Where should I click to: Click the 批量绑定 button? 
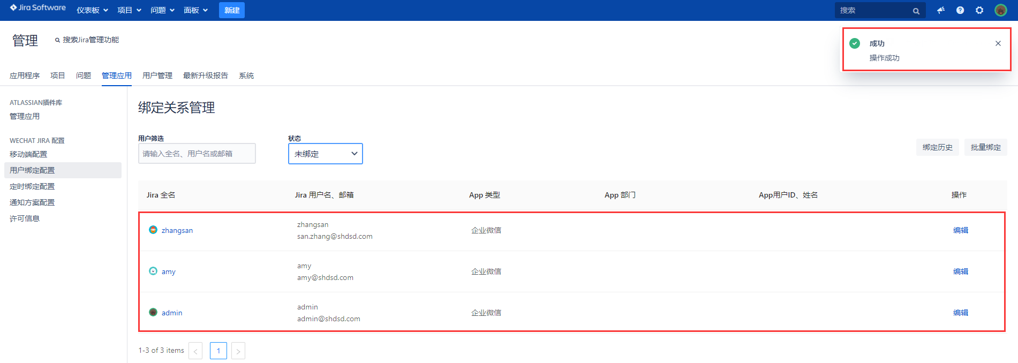pyautogui.click(x=985, y=147)
